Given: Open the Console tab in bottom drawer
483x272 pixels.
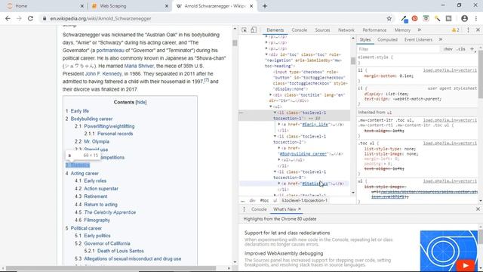Looking at the screenshot, I should point(259,209).
